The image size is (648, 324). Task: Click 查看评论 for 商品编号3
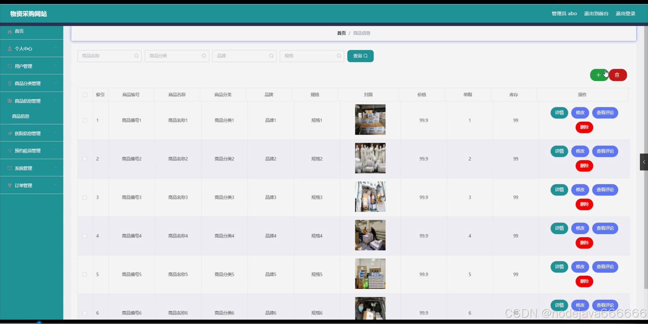[x=605, y=190]
